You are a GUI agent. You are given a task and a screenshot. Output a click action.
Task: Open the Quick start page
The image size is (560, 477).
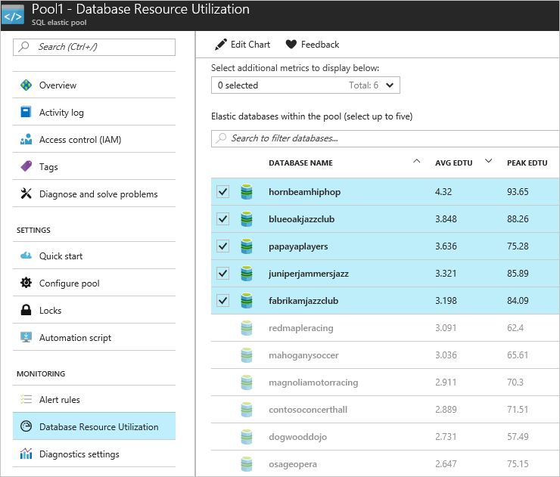pyautogui.click(x=95, y=256)
